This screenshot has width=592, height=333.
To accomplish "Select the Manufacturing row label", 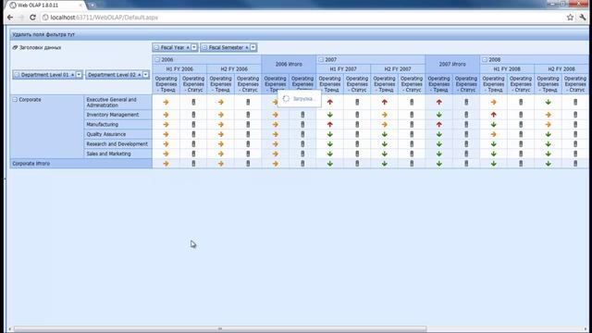I will pyautogui.click(x=117, y=125).
